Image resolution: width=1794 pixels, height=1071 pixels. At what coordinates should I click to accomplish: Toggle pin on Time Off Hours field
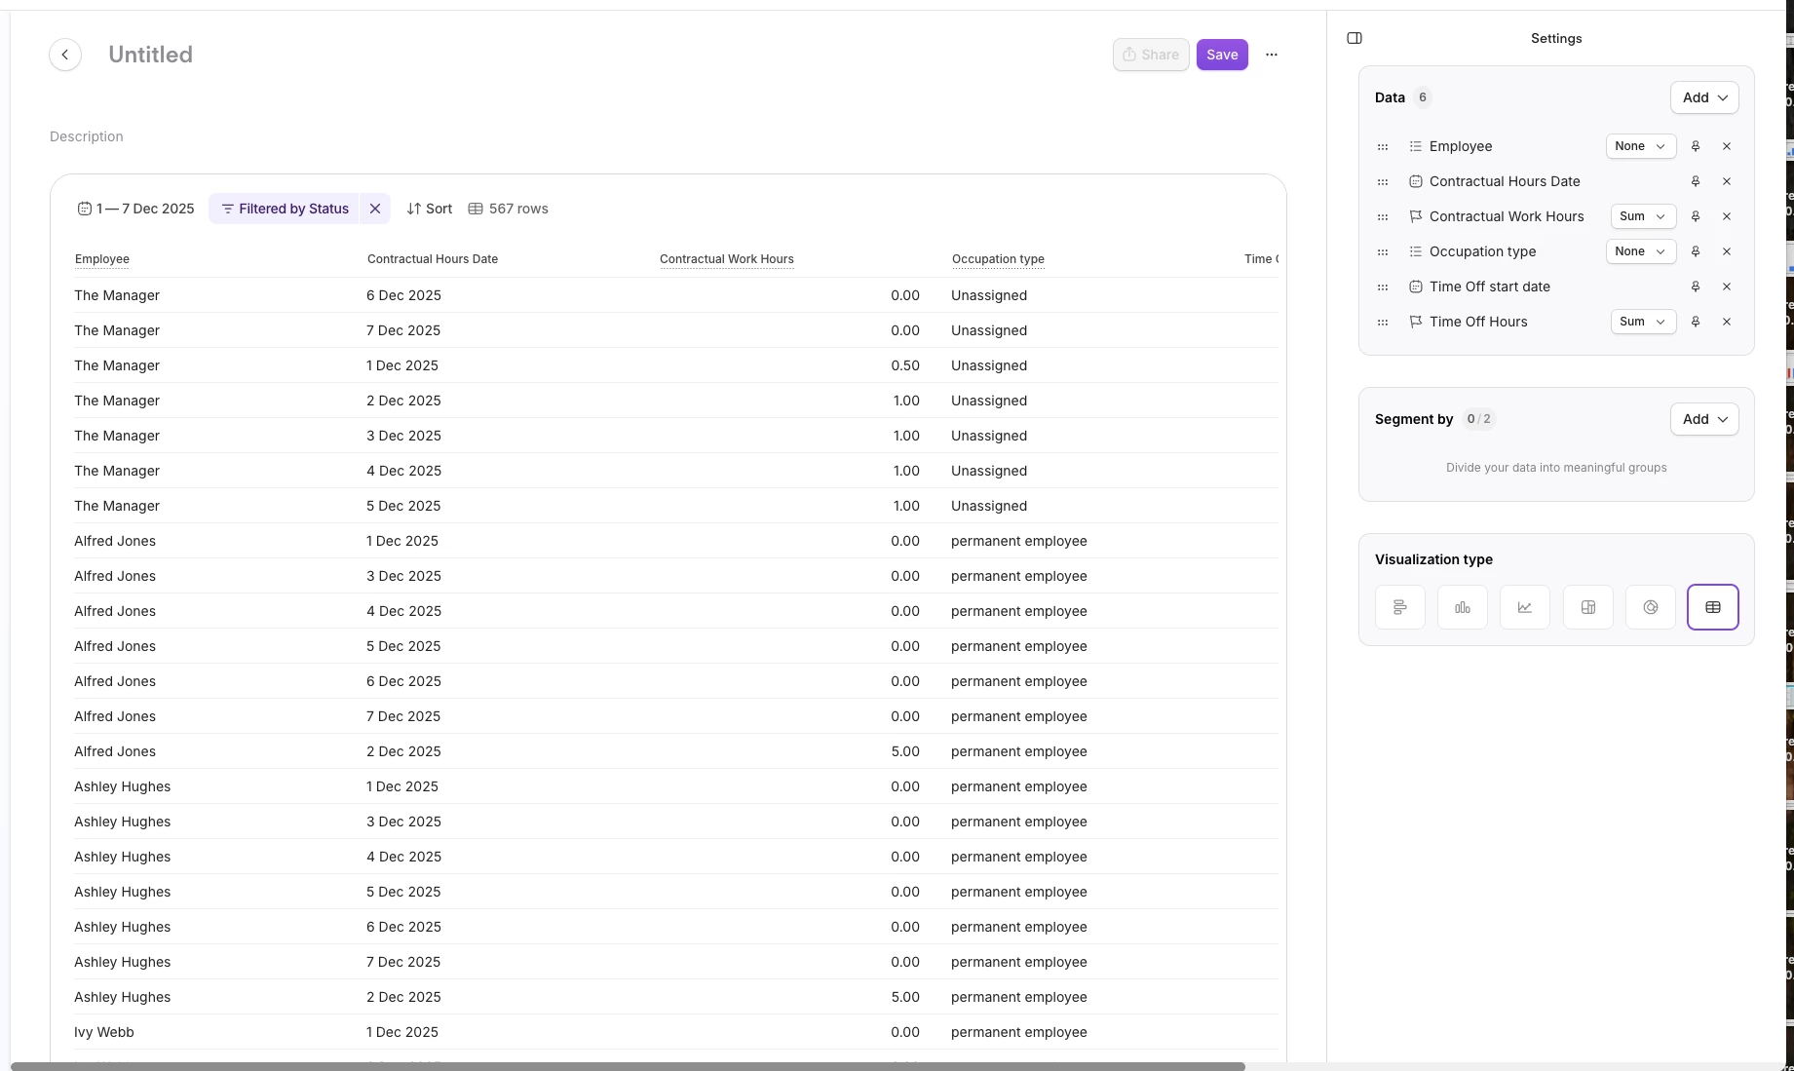click(1695, 322)
